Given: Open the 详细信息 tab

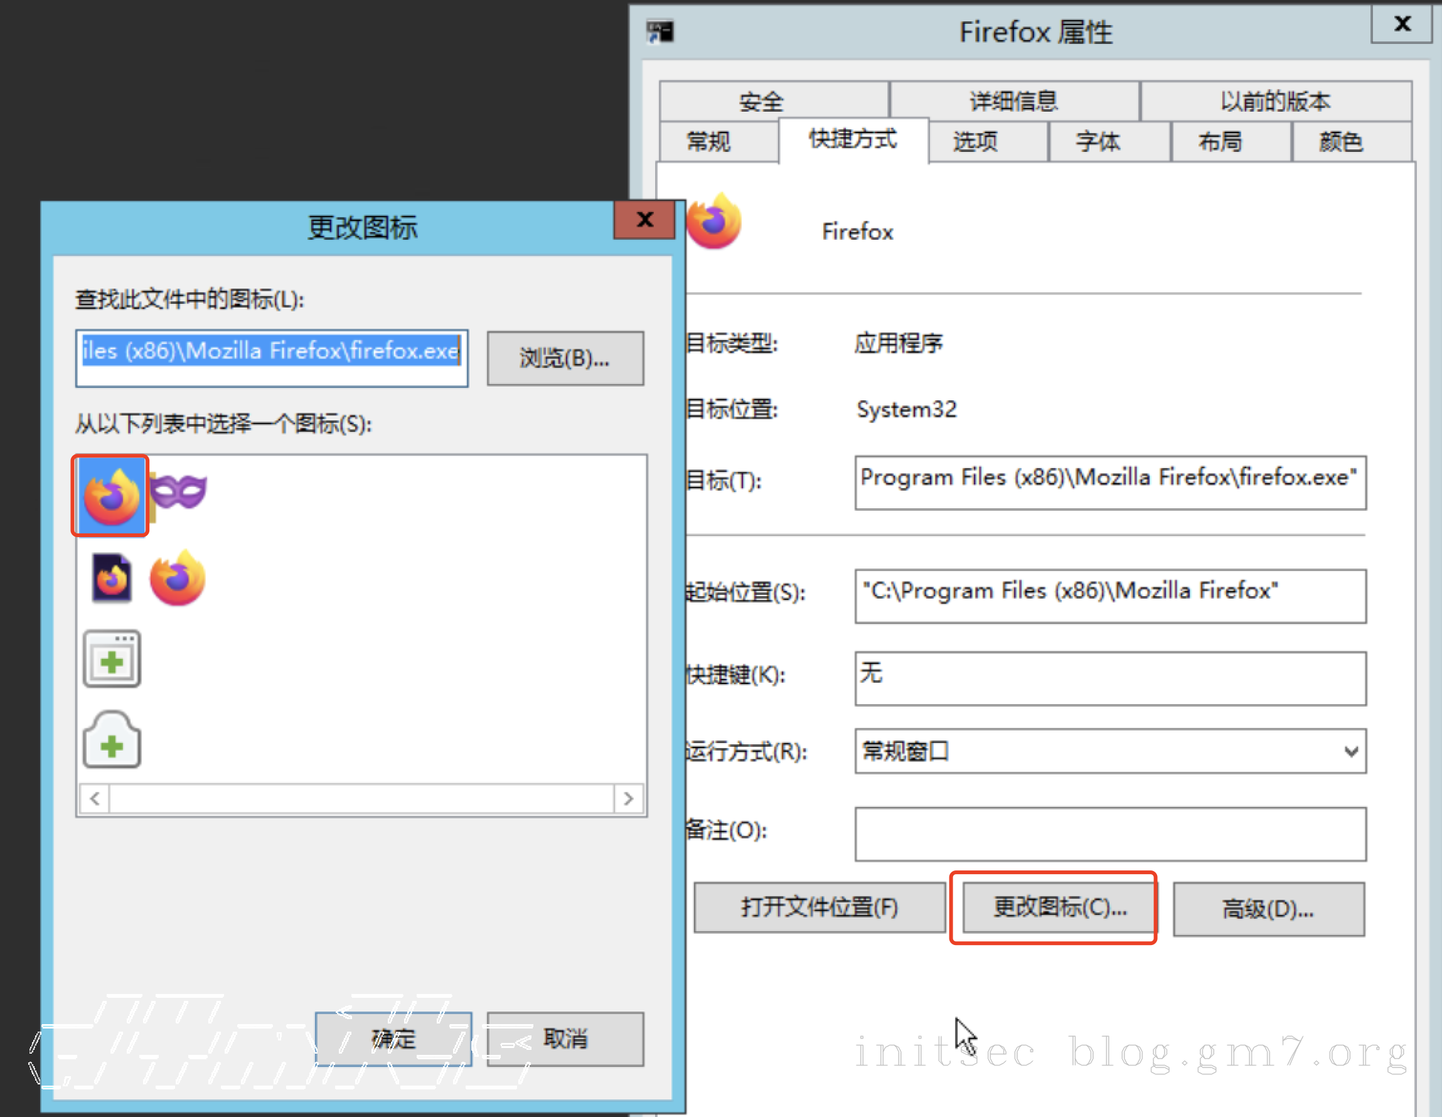Looking at the screenshot, I should [x=1013, y=102].
